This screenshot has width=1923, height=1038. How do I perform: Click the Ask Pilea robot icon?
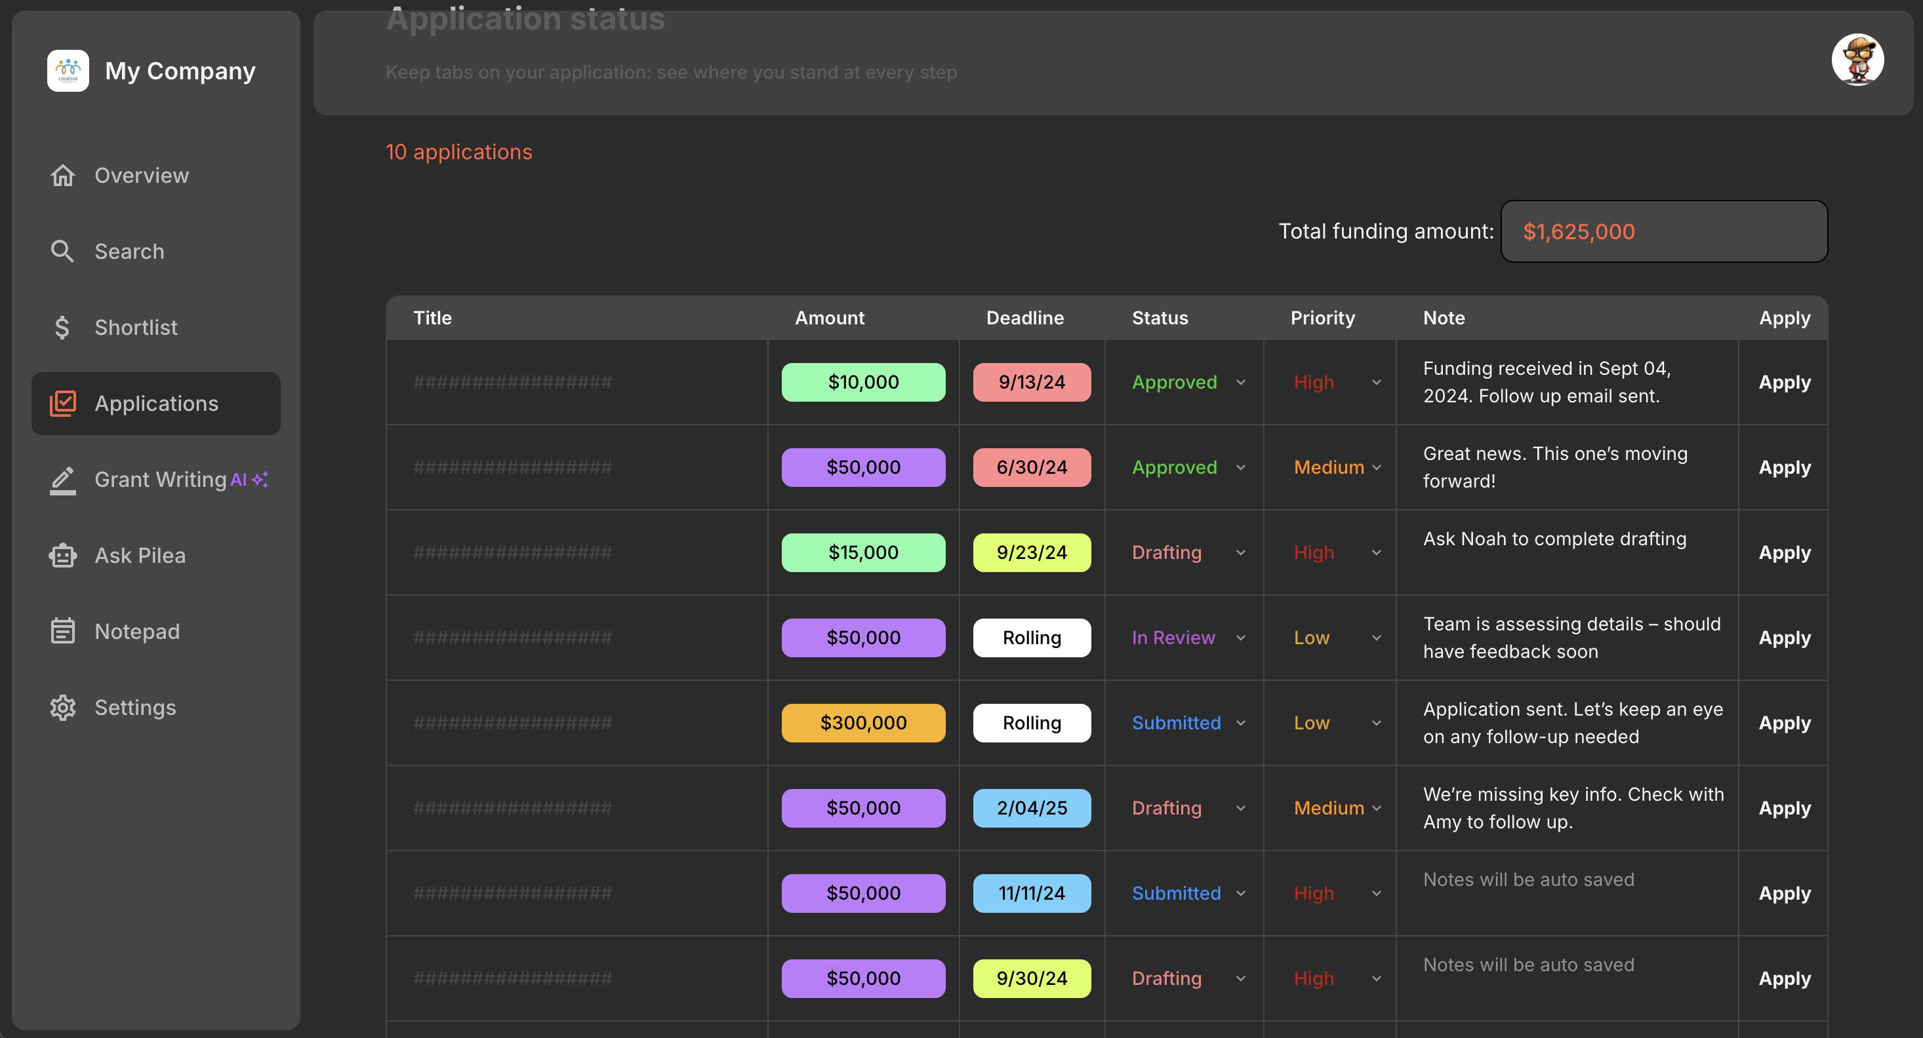point(63,556)
